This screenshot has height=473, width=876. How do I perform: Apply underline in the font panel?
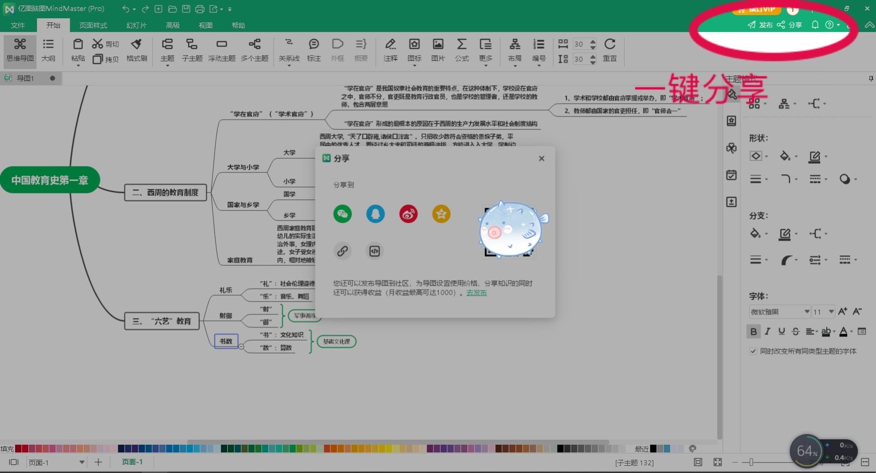pos(781,331)
